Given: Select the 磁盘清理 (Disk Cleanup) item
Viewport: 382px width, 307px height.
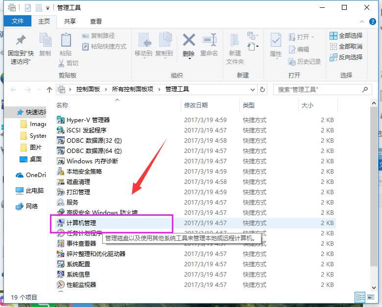Looking at the screenshot, I should [x=78, y=181].
